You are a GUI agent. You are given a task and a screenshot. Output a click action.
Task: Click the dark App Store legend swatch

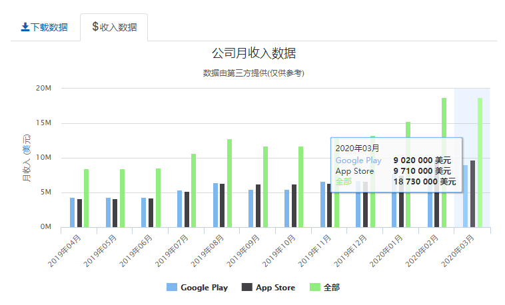click(x=247, y=288)
